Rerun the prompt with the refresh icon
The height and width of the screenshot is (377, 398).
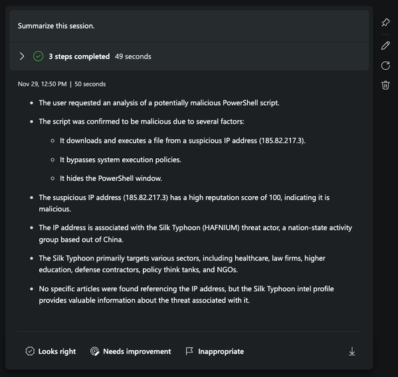coord(385,65)
